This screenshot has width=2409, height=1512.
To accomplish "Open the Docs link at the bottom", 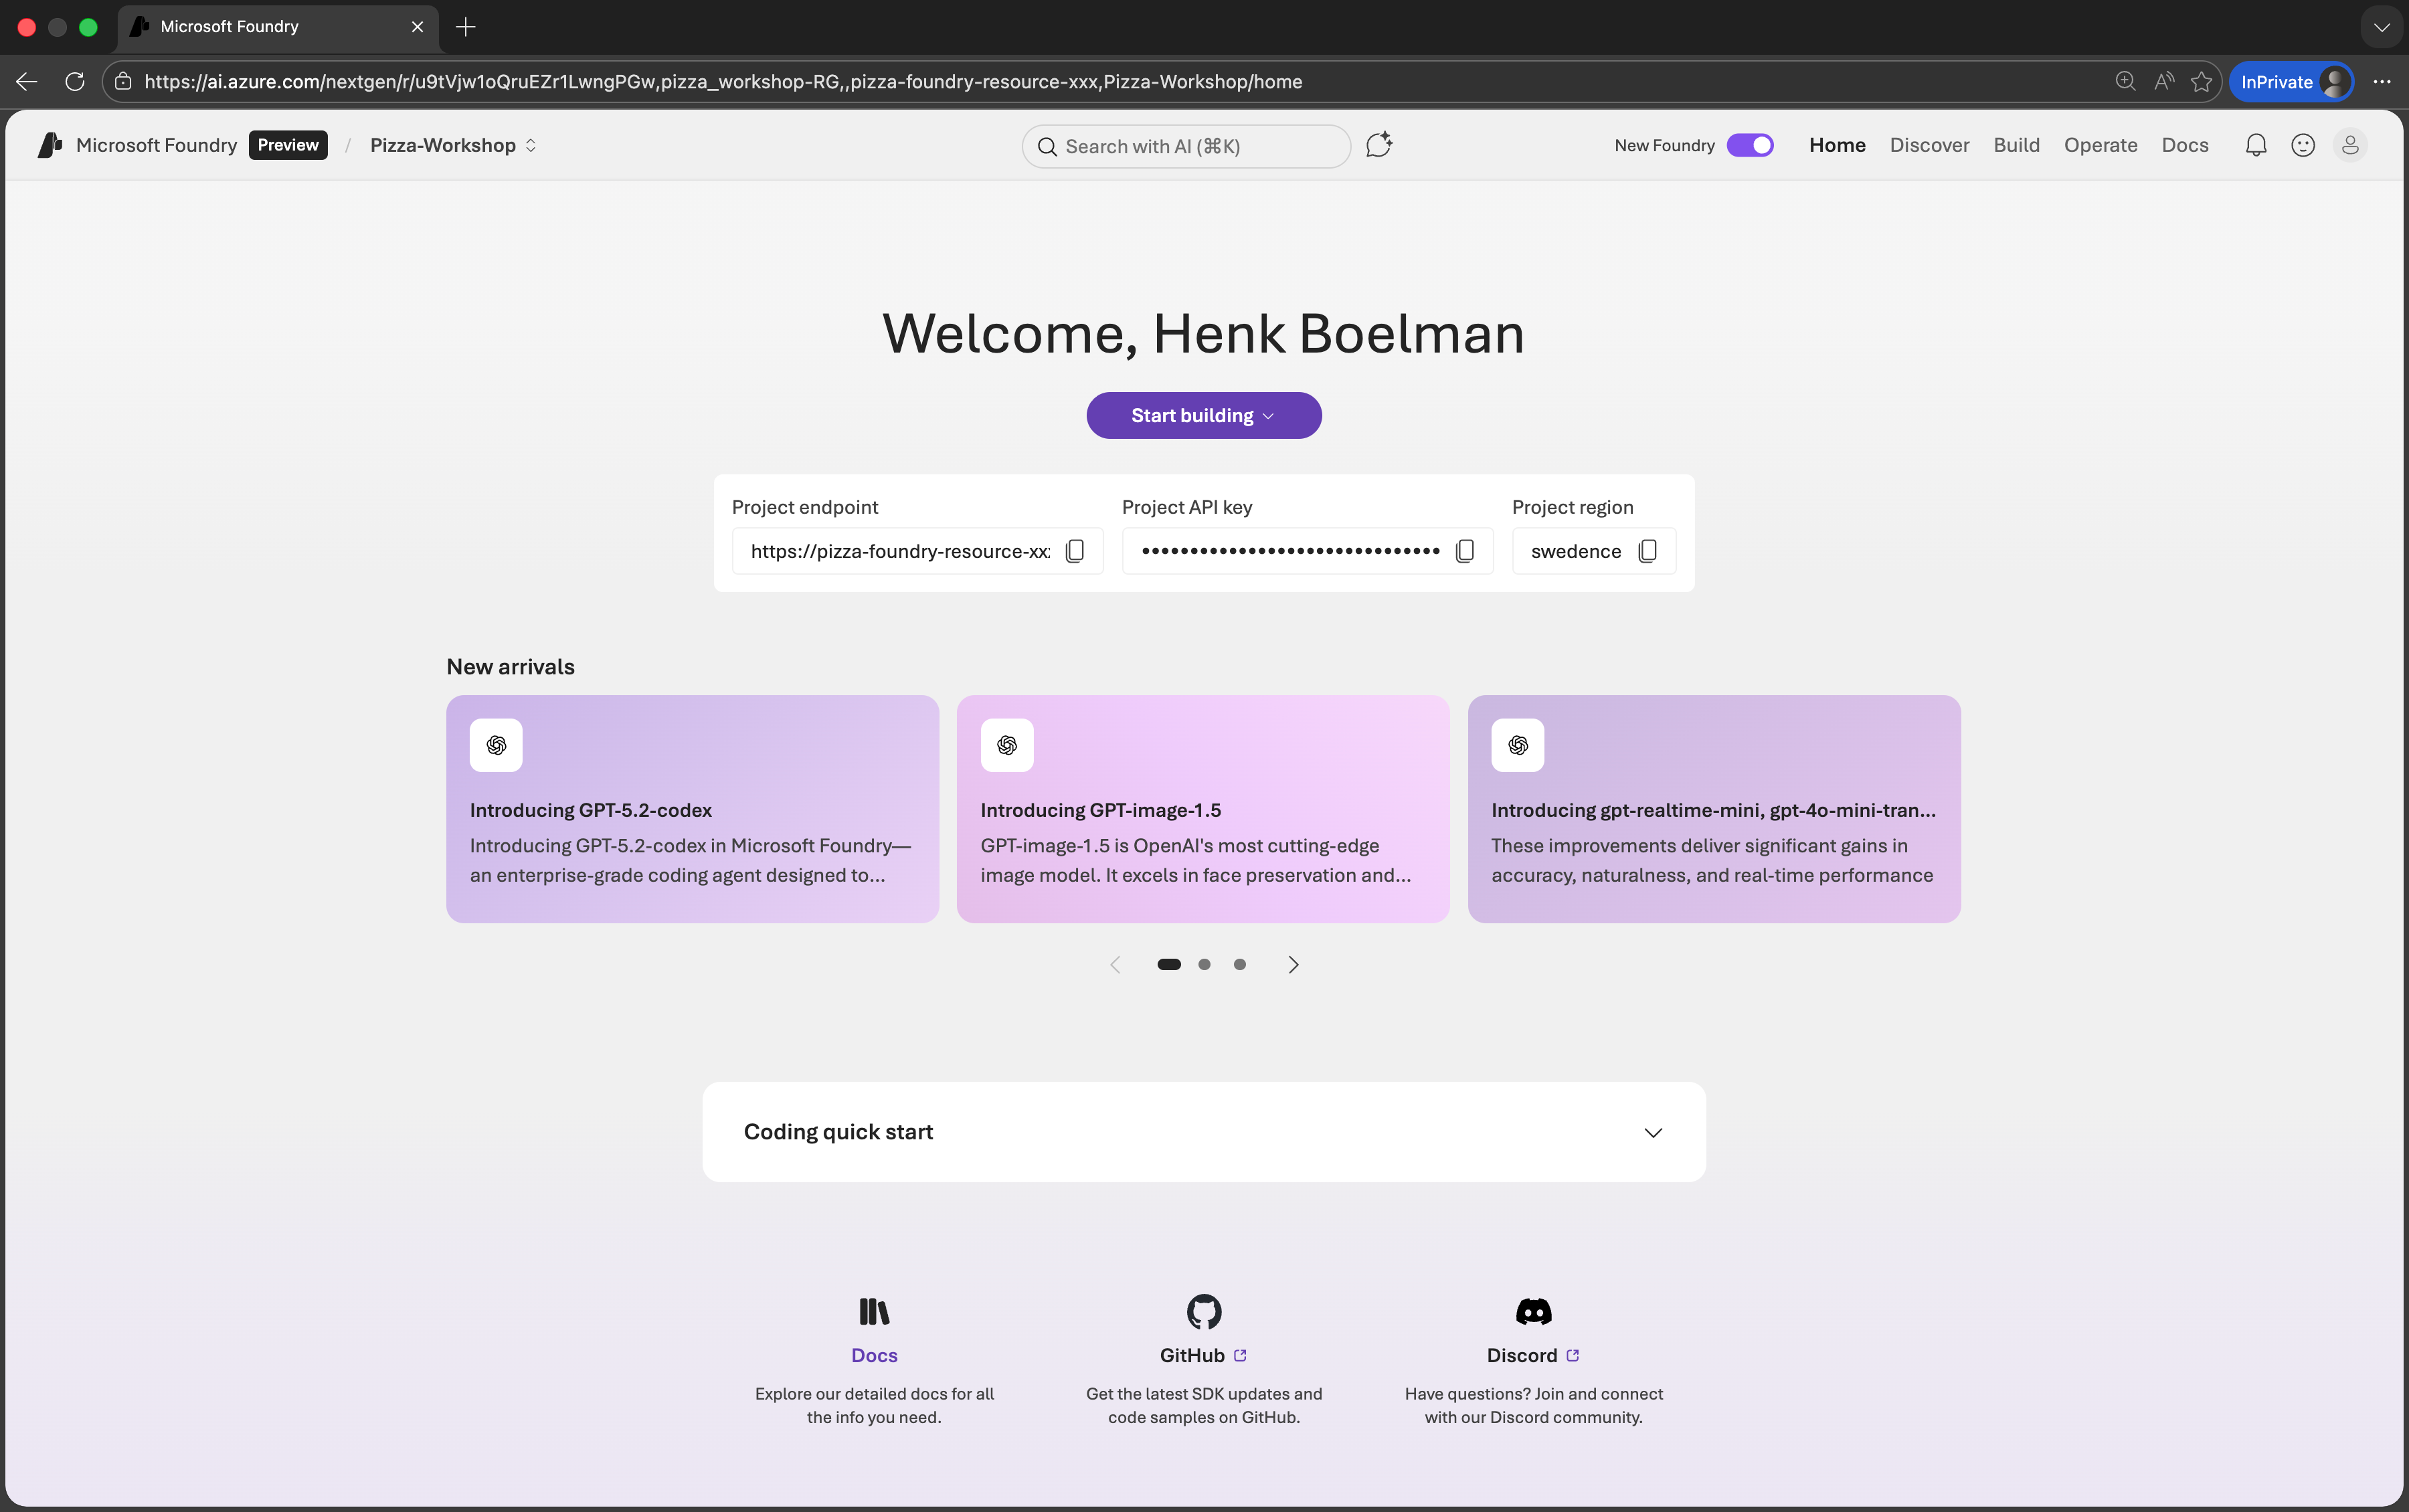I will point(874,1355).
